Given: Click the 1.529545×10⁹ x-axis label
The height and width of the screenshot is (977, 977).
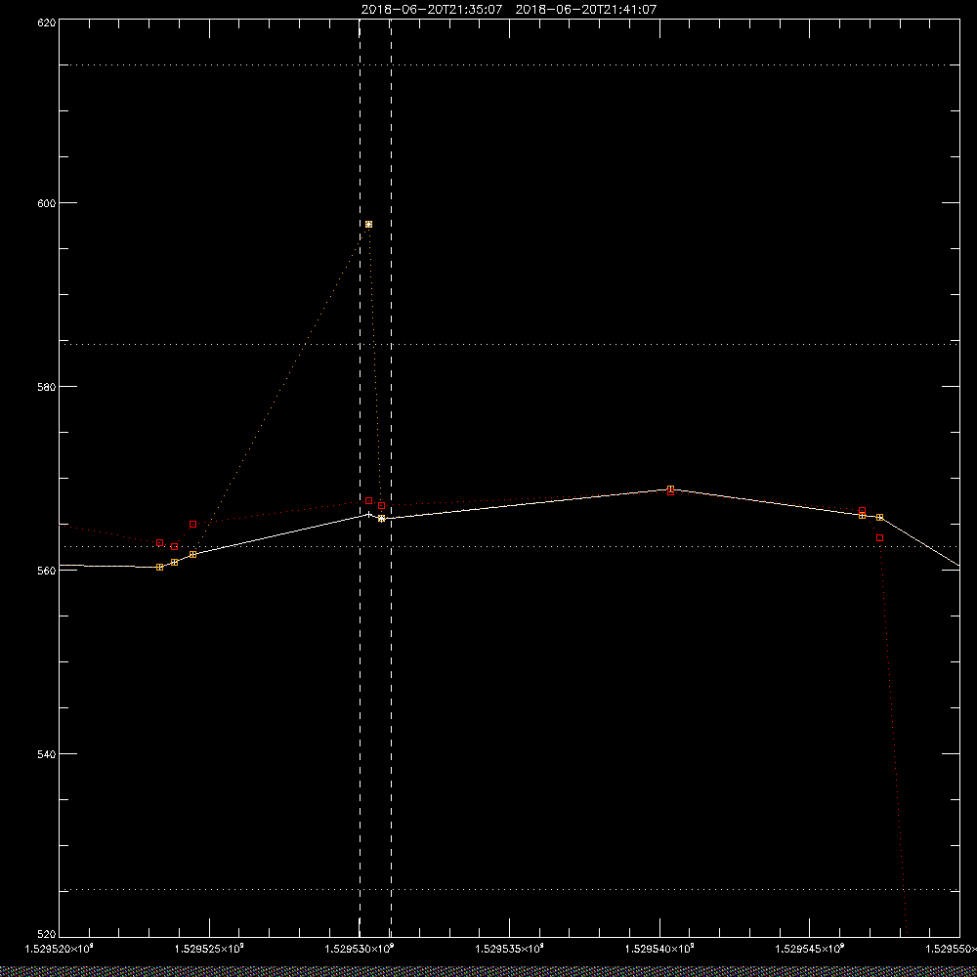Looking at the screenshot, I should [x=810, y=949].
